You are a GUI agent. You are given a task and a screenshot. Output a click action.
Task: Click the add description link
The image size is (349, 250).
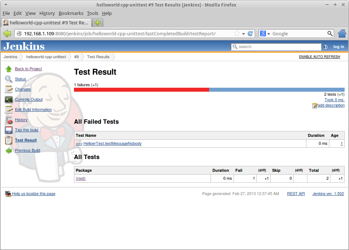coord(331,106)
